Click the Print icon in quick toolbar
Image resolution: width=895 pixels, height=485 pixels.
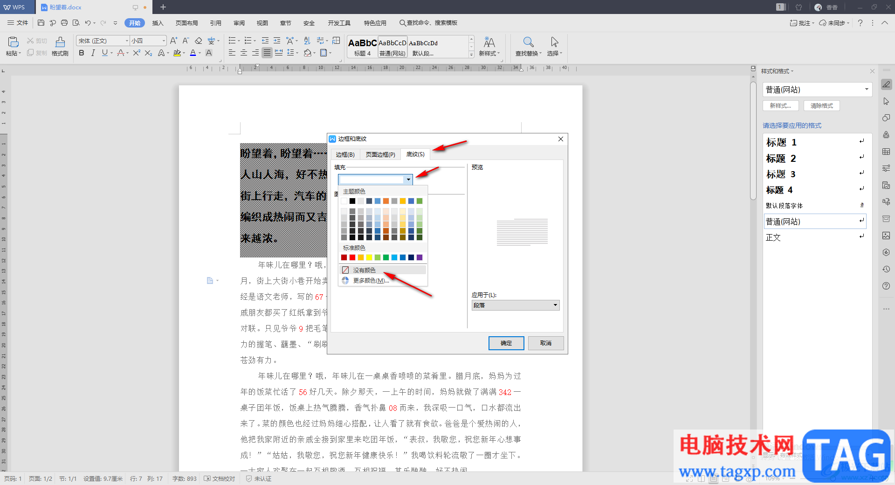[x=64, y=23]
